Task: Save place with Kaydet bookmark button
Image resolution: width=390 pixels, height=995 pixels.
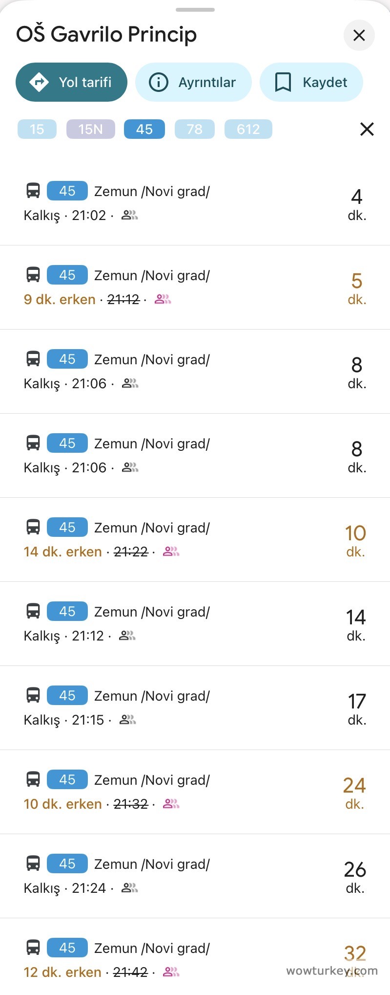Action: click(311, 82)
